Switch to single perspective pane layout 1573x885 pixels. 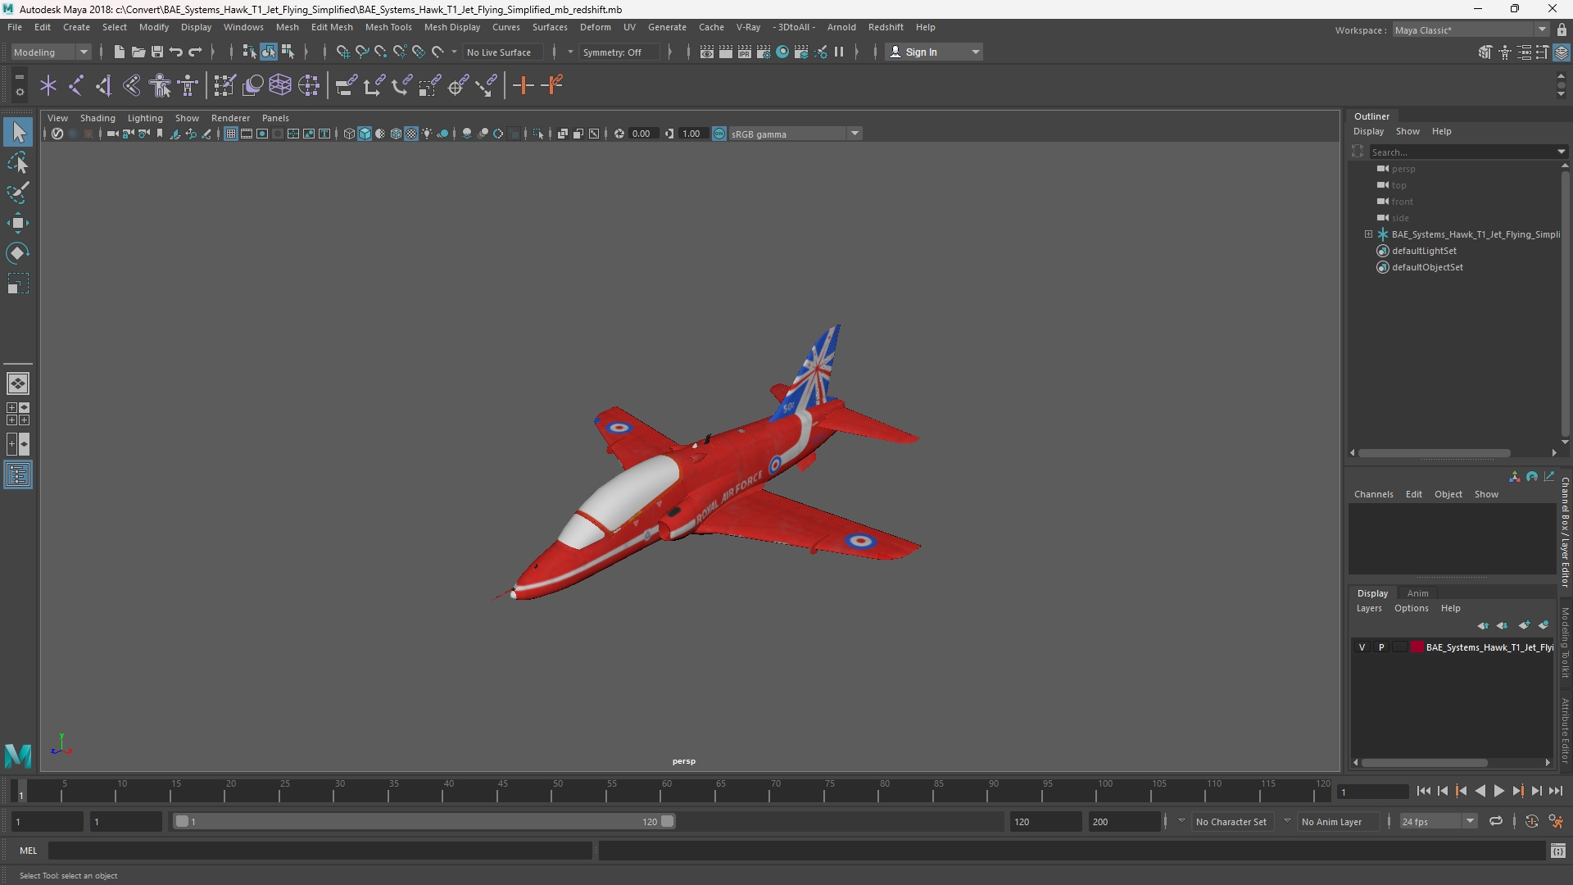(x=18, y=383)
